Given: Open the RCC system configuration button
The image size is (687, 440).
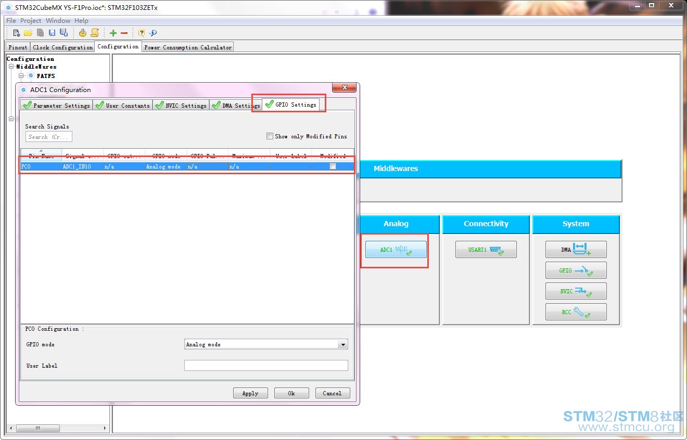Looking at the screenshot, I should [x=576, y=312].
